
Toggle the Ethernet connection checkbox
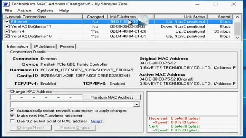[x=7, y=21]
